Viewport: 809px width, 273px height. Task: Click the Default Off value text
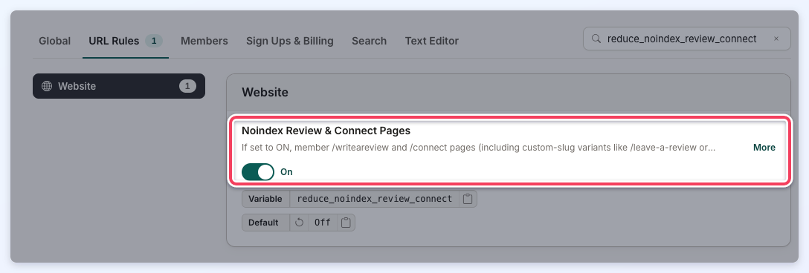tap(323, 223)
